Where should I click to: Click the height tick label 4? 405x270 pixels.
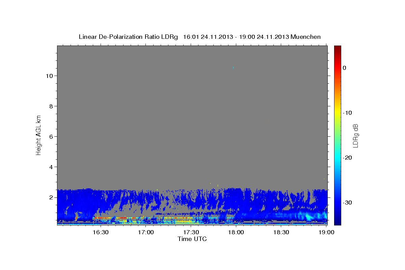click(51, 167)
